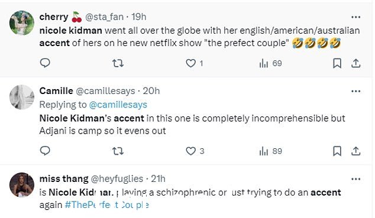Image resolution: width=375 pixels, height=218 pixels.
Task: Open more options on cherry's tweet
Action: (x=355, y=17)
